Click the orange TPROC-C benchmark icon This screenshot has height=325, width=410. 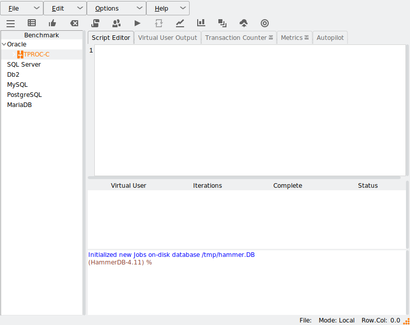pos(20,55)
